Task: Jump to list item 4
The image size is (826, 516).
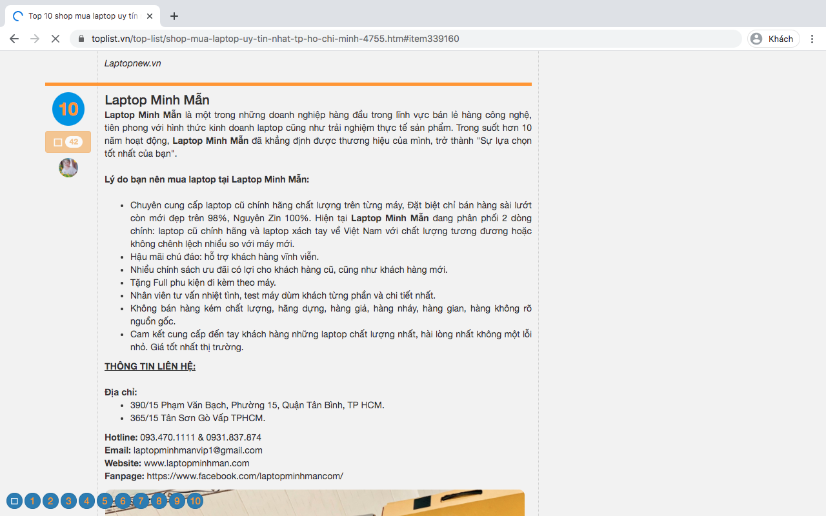Action: 86,501
